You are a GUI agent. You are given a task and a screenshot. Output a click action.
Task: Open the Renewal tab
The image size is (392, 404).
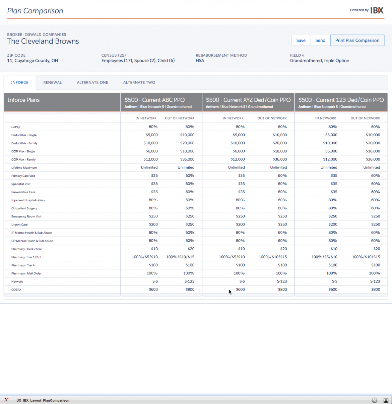53,83
